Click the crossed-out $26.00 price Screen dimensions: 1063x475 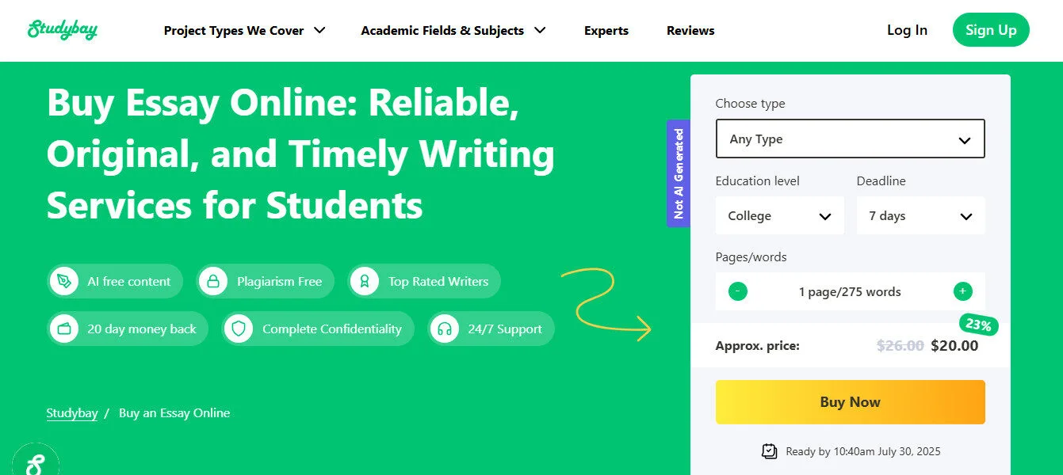pos(900,346)
